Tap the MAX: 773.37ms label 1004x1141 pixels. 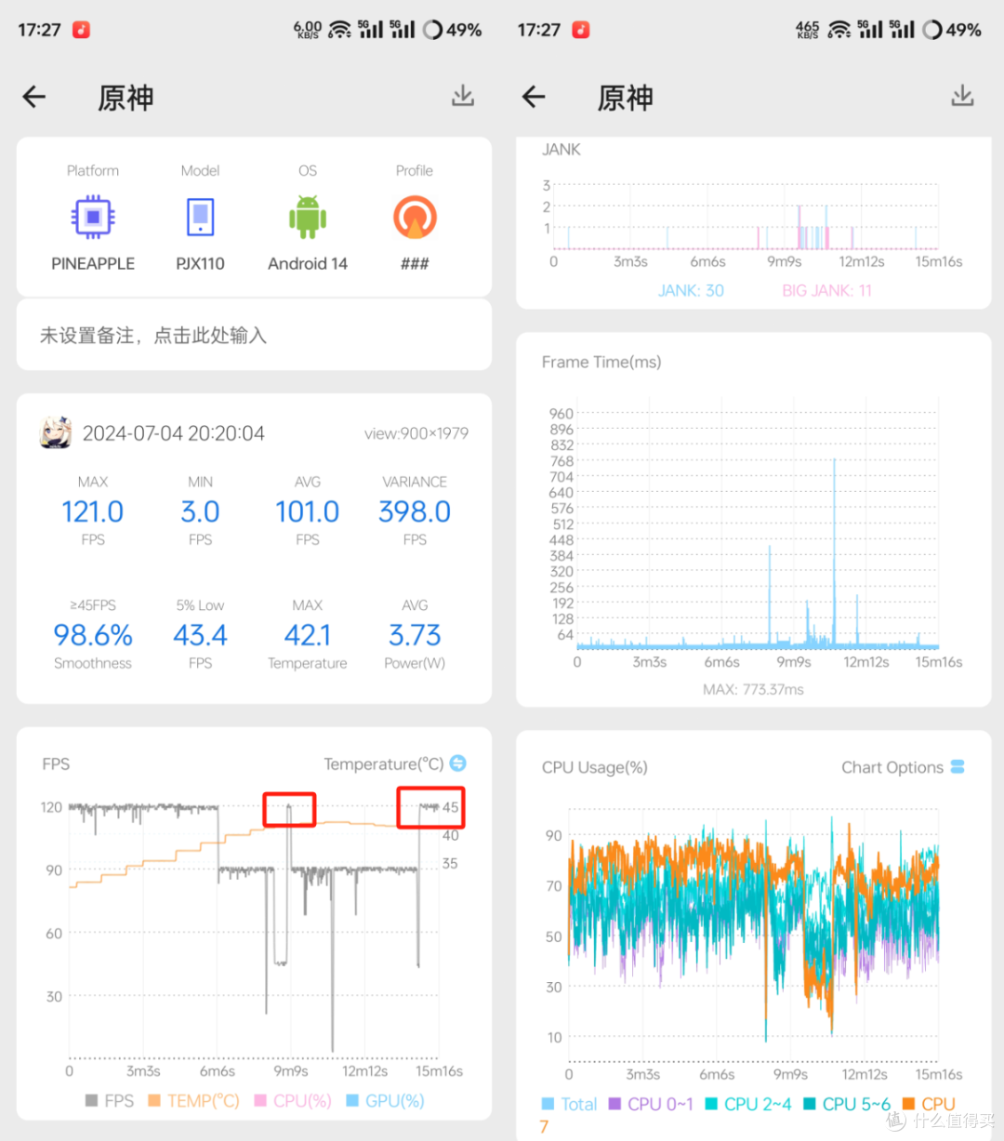[x=754, y=689]
